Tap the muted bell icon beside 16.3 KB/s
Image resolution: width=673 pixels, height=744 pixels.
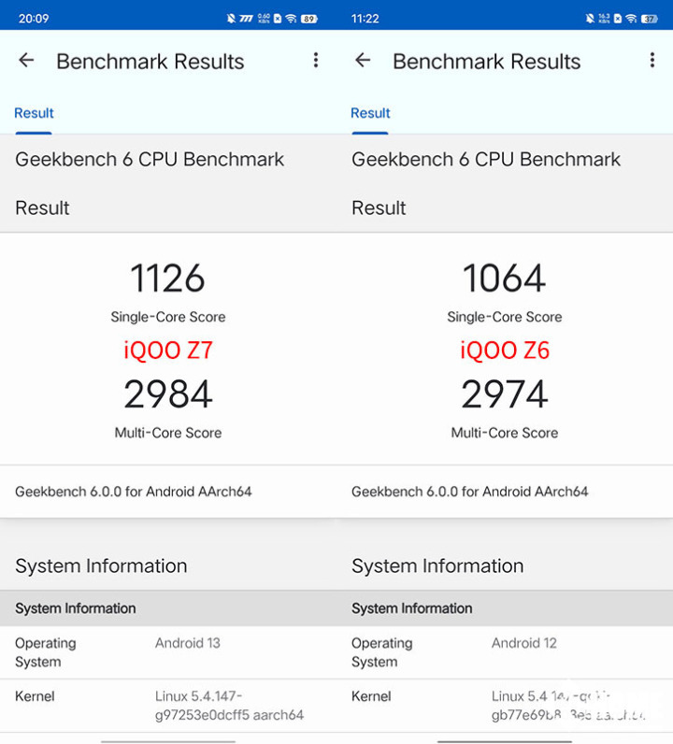click(x=590, y=19)
